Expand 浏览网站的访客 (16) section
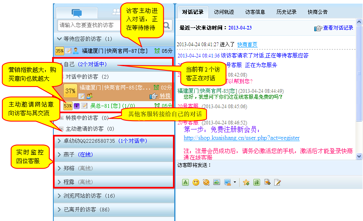 tap(59, 196)
